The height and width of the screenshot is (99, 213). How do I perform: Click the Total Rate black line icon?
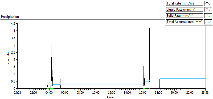[208, 3]
